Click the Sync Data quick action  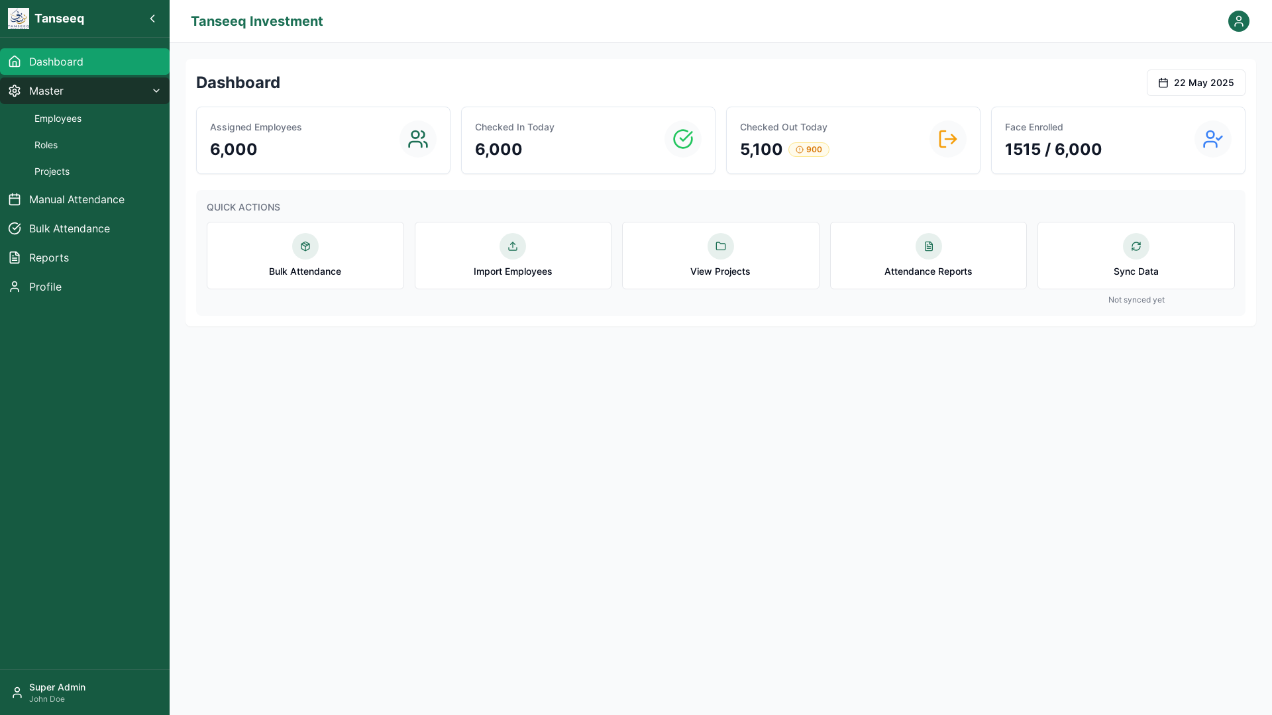point(1136,256)
